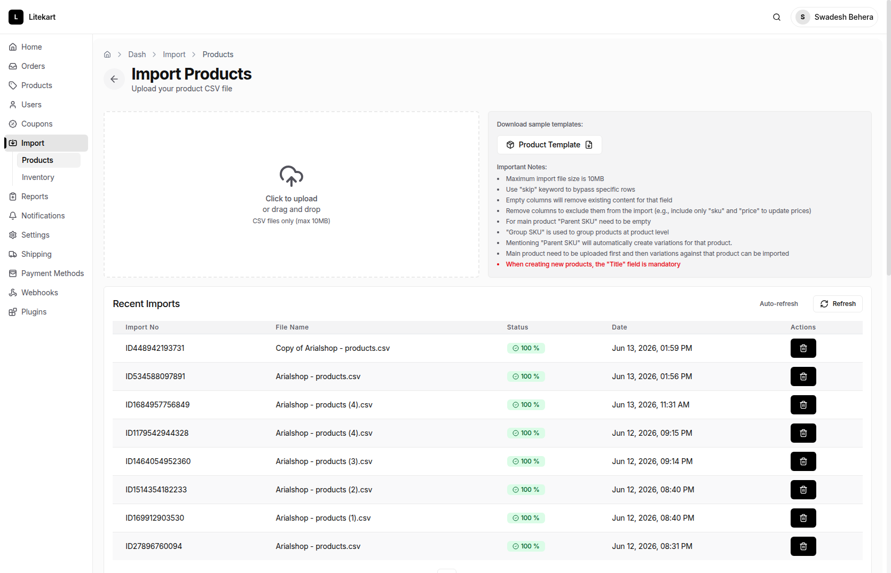891x573 pixels.
Task: Collapse the Import sidebar section
Action: point(46,143)
